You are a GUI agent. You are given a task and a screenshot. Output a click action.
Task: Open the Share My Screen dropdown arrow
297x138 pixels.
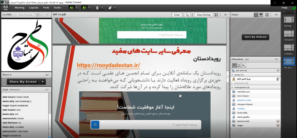click(43, 82)
